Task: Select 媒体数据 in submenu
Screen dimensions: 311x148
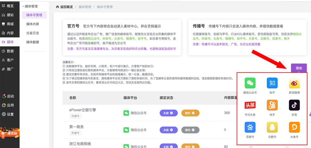Action: pos(33,42)
